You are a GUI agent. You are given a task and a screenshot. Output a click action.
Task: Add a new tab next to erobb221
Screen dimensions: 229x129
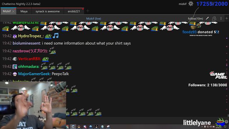pos(88,11)
